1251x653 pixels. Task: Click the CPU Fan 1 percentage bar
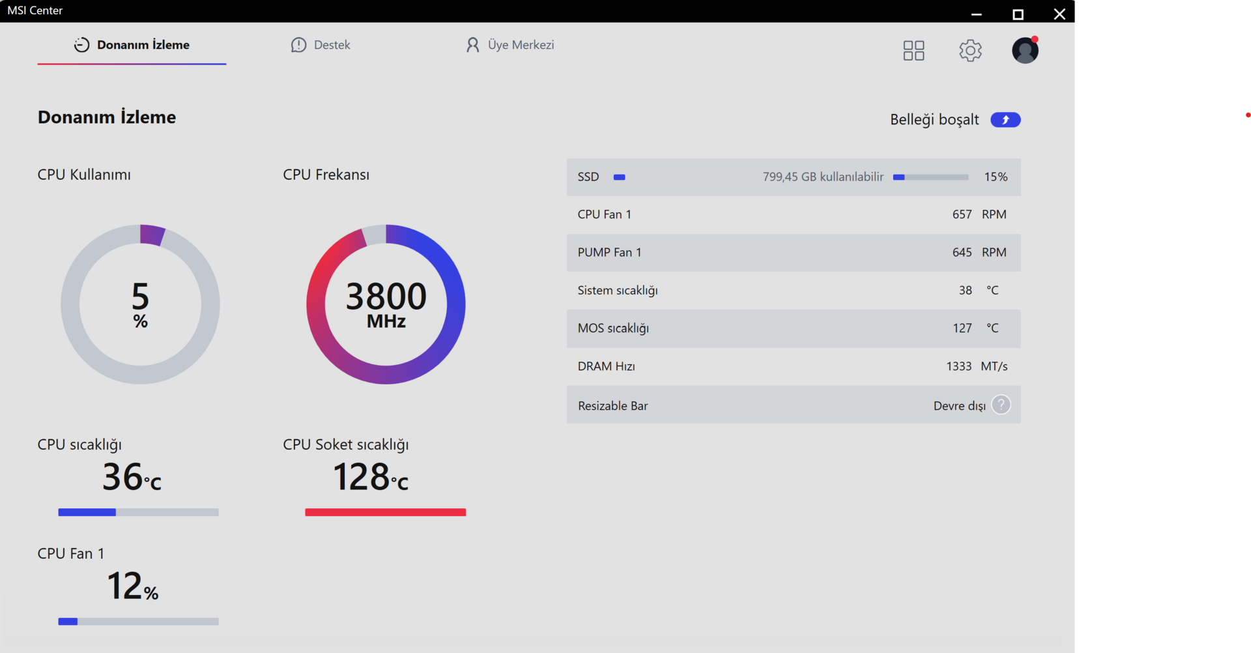(x=138, y=622)
